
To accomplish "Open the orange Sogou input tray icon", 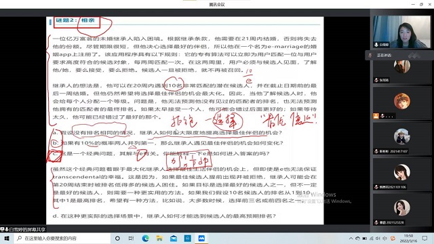I will pos(393,238).
